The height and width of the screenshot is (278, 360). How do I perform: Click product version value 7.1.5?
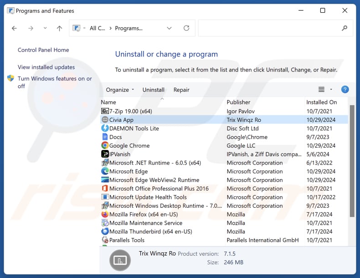(x=230, y=254)
